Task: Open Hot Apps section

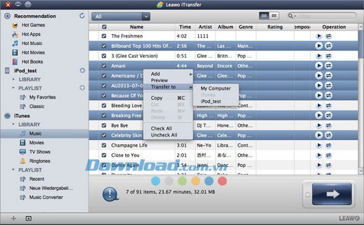Action: pos(31,34)
